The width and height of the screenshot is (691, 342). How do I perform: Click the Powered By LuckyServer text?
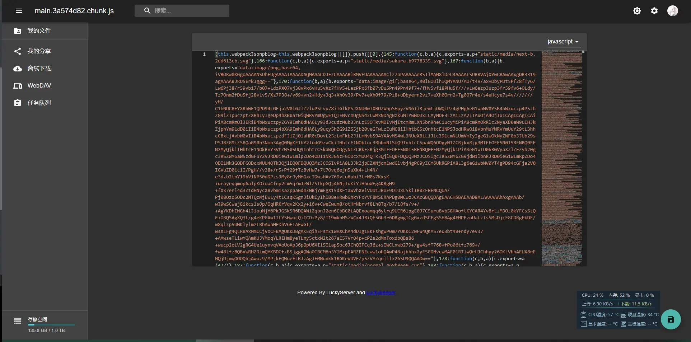point(331,292)
